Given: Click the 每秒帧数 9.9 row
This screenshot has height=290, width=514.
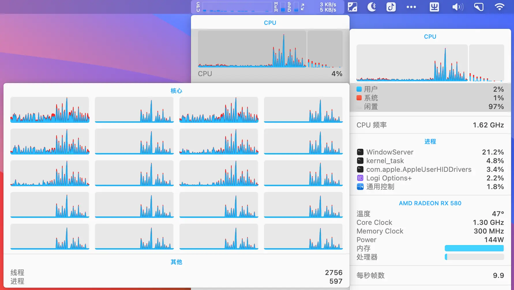Looking at the screenshot, I should pyautogui.click(x=430, y=275).
